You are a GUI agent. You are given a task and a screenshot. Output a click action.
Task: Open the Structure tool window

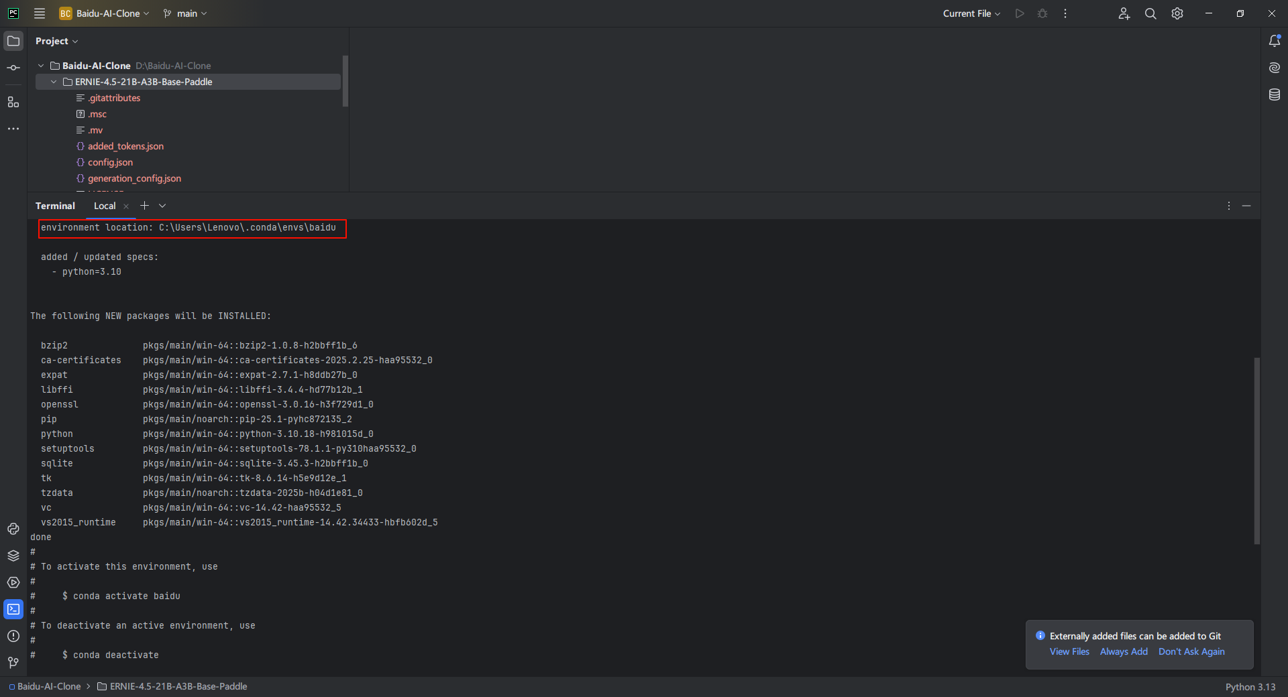tap(13, 102)
